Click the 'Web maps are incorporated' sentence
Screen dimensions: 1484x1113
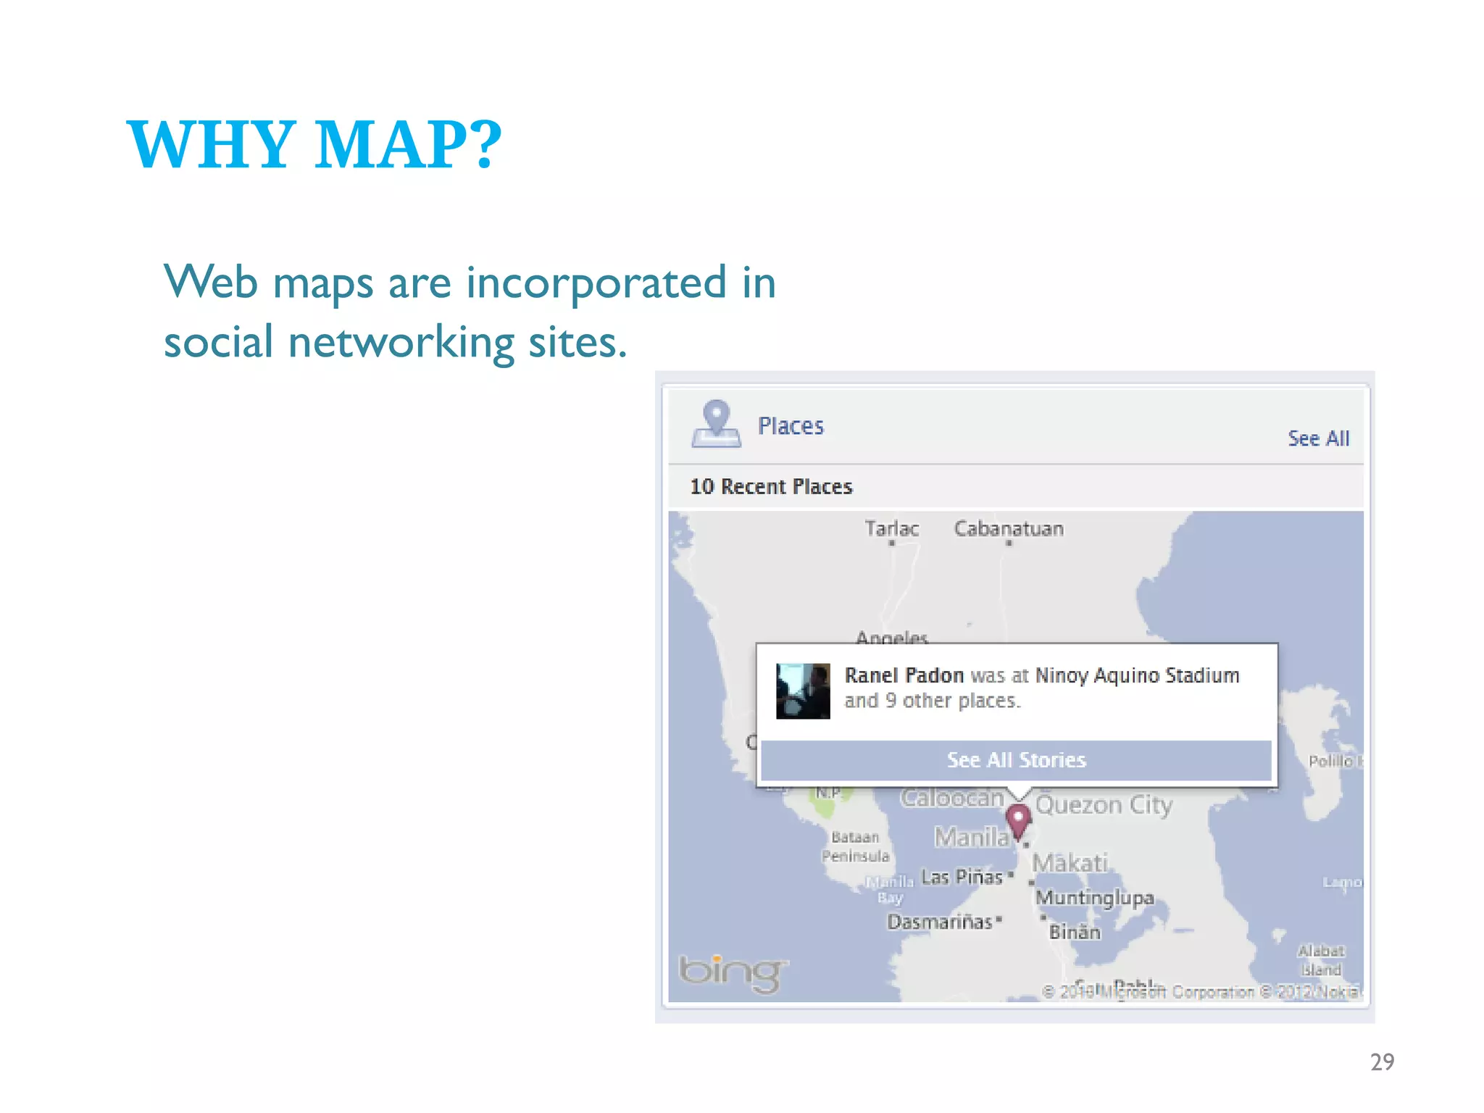(x=470, y=312)
